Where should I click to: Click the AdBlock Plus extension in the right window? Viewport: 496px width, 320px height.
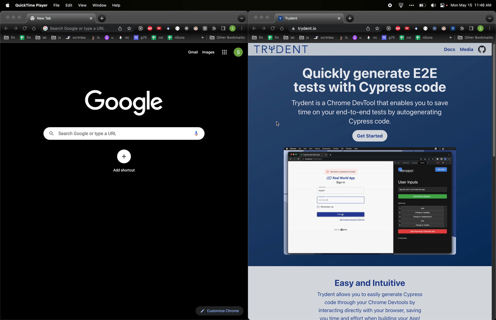pos(398,28)
